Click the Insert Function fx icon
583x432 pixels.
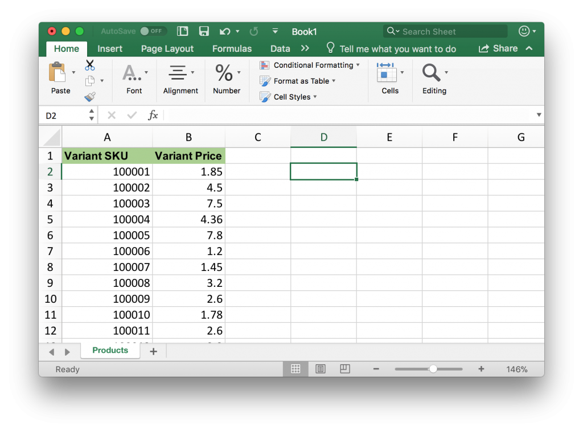(153, 116)
